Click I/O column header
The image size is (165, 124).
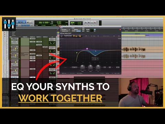point(52,37)
